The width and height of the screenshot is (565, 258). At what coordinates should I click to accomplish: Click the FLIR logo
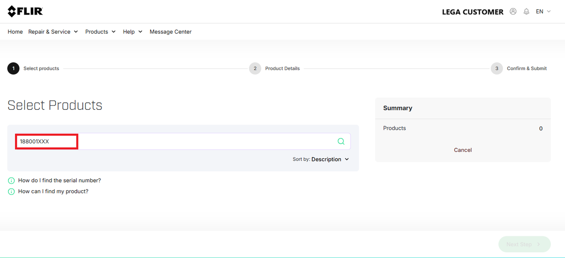(x=25, y=11)
